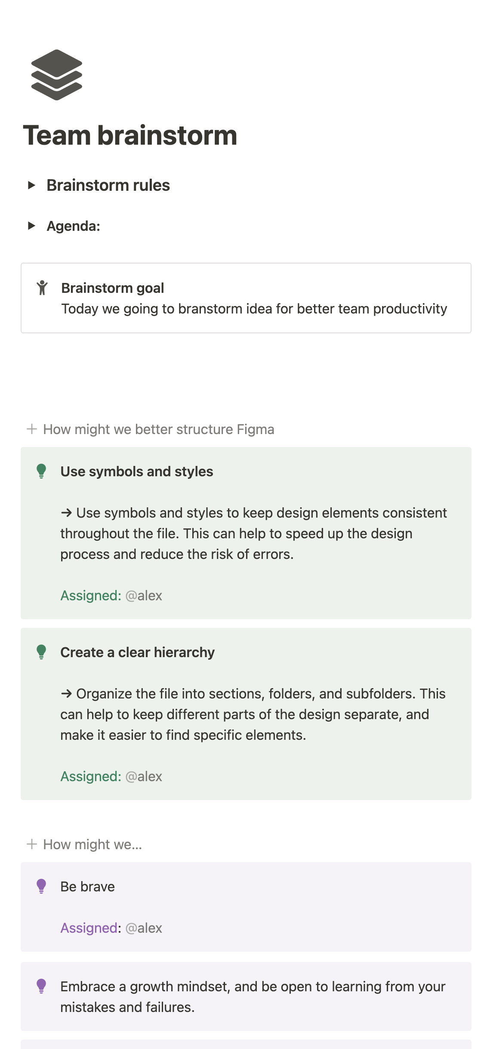Expand the Brainstorm rules toggle triangle
484x1049 pixels.
point(31,185)
